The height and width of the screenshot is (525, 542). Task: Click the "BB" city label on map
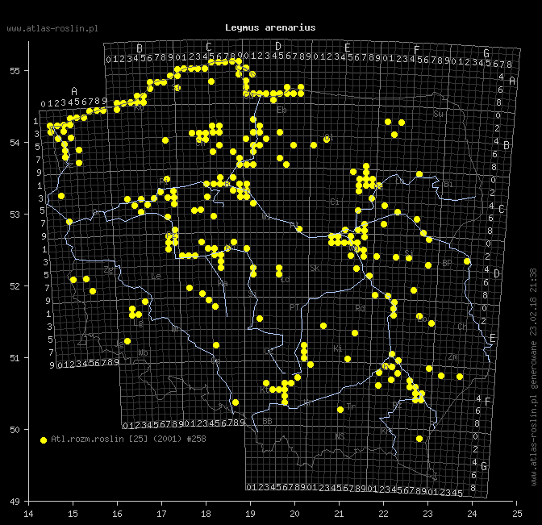coord(267,421)
